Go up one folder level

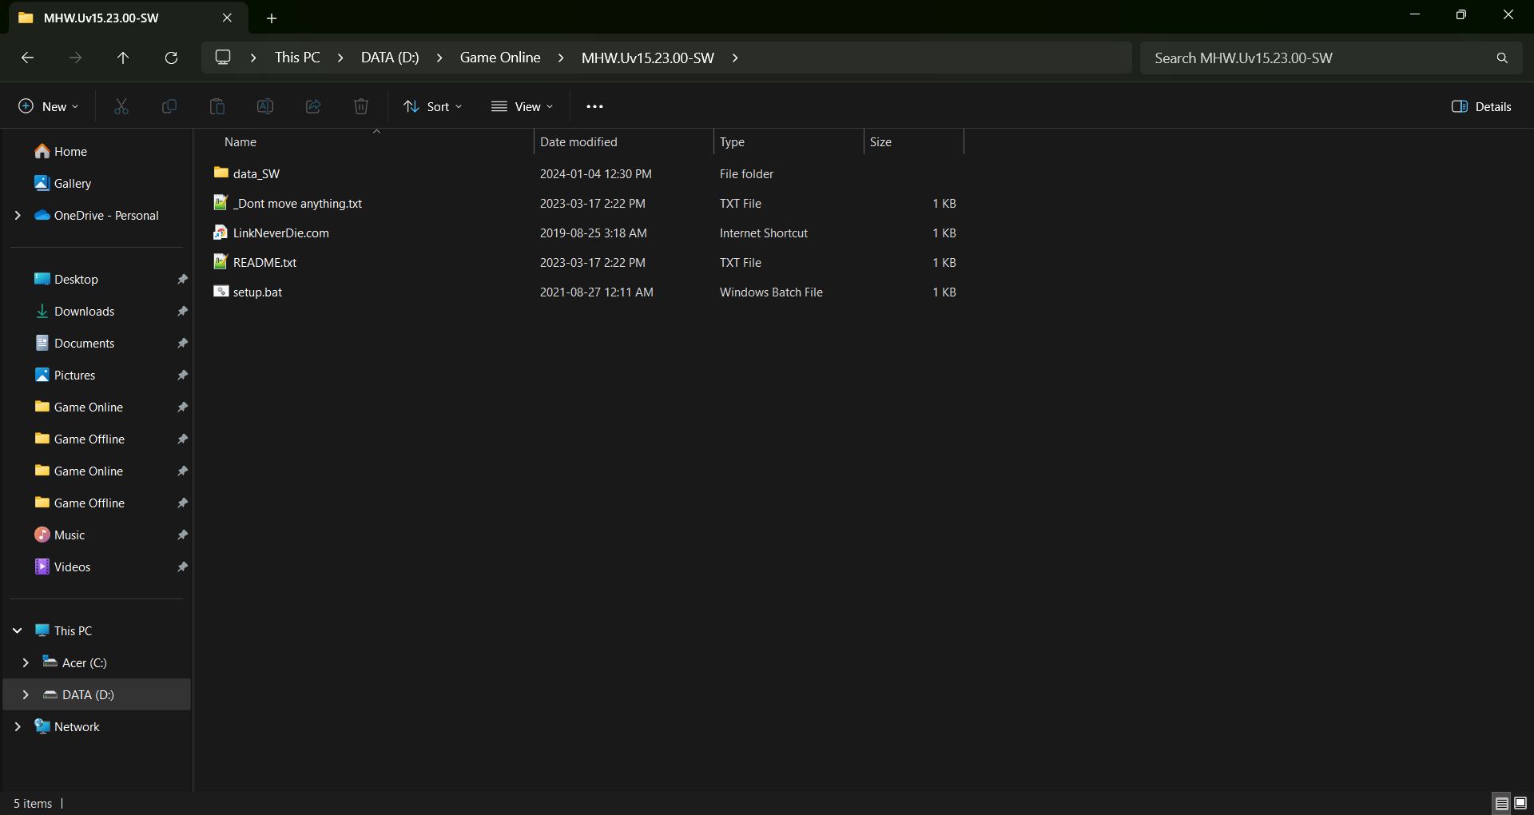tap(123, 58)
